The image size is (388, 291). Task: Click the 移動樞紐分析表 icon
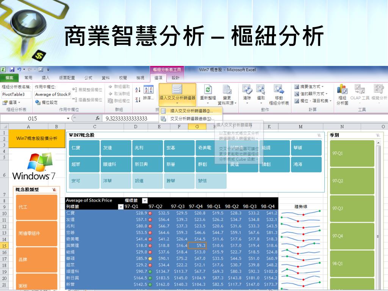[x=279, y=89]
